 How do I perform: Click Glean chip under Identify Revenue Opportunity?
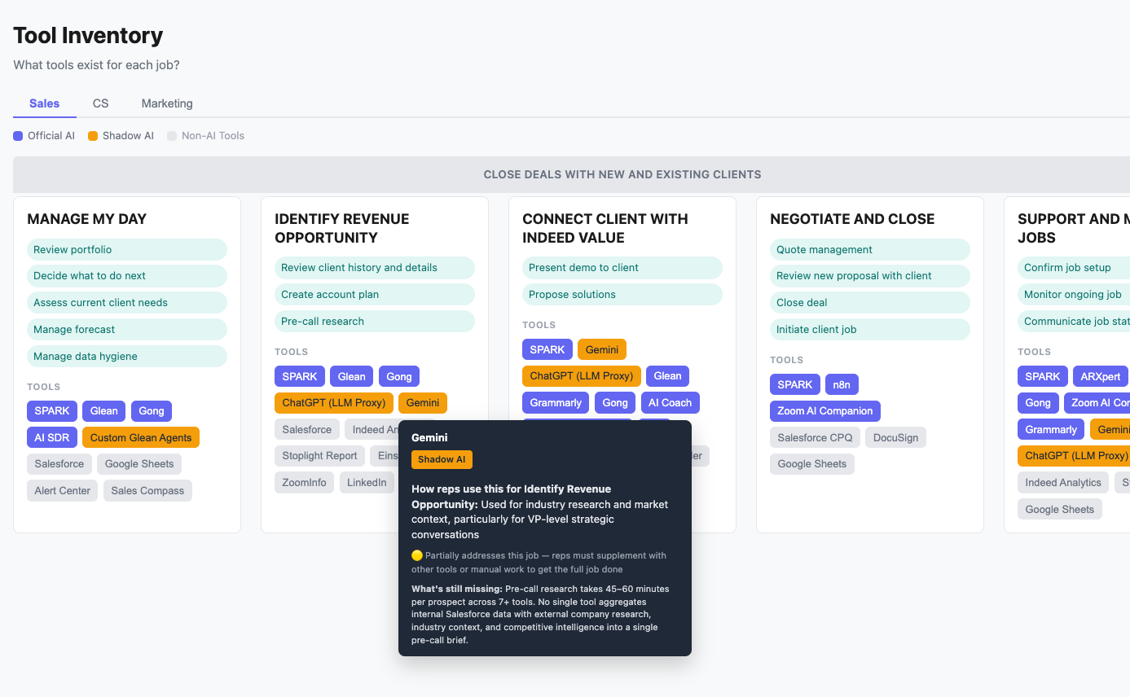(352, 376)
